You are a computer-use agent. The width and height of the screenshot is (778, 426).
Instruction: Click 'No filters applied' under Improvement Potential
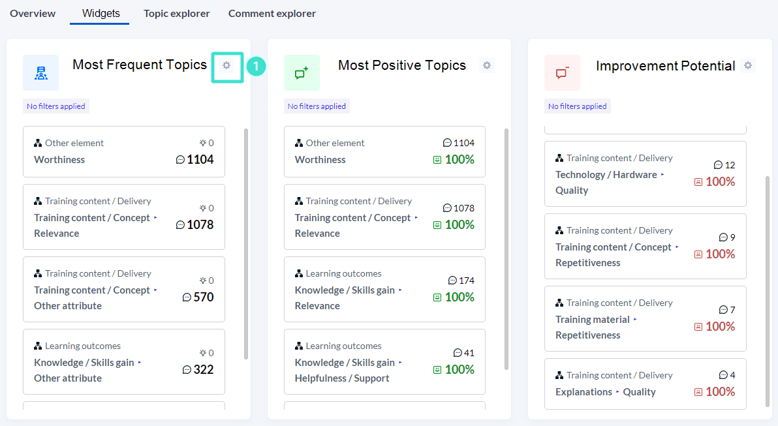coord(578,106)
